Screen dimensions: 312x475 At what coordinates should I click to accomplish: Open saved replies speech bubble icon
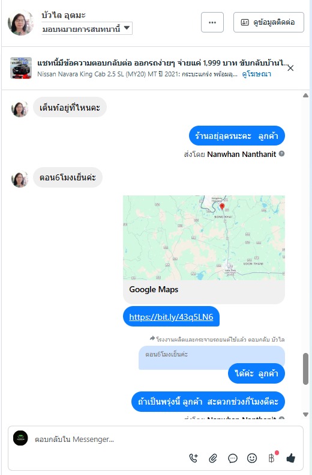232,458
